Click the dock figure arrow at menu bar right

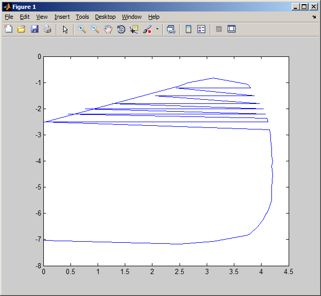[314, 17]
